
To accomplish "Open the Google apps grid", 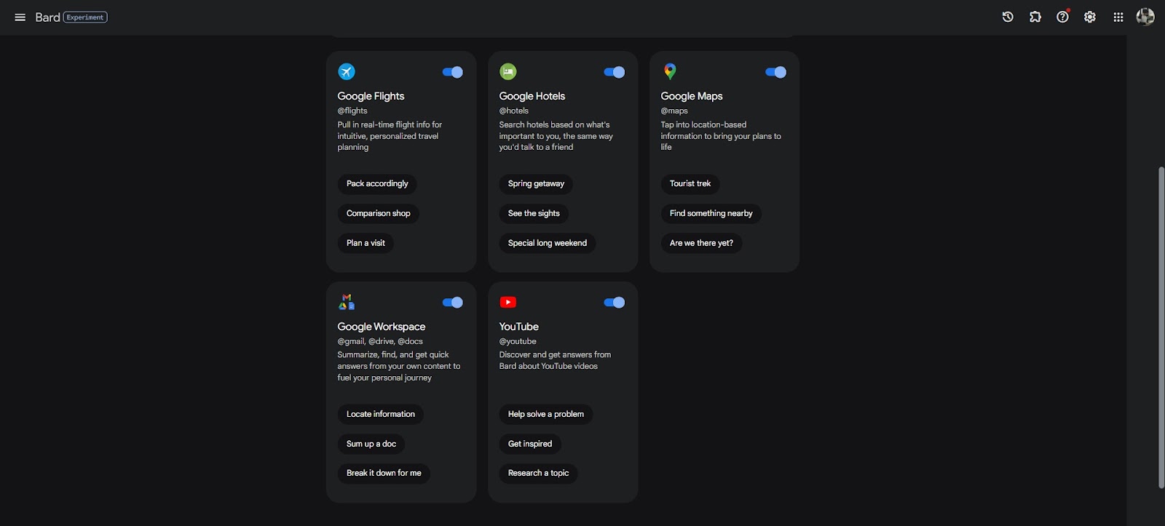I will point(1118,17).
